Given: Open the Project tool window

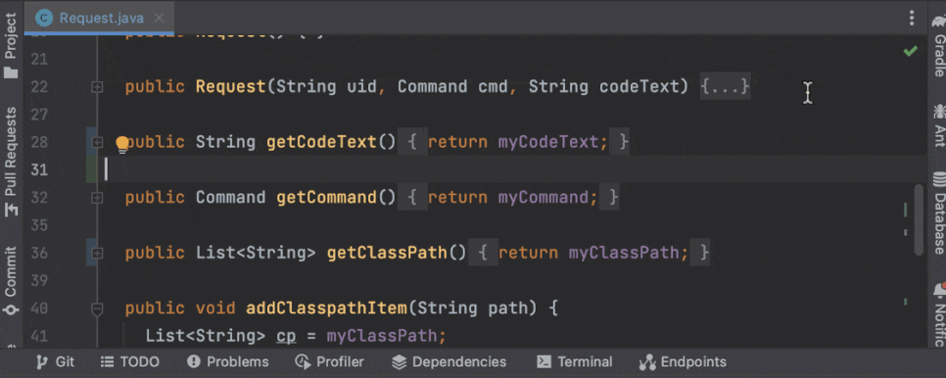Looking at the screenshot, I should (11, 45).
